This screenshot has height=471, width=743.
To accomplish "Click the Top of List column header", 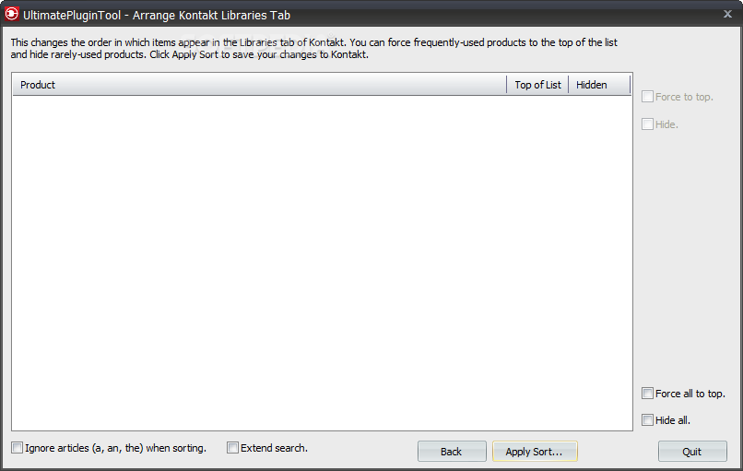I will [x=537, y=85].
